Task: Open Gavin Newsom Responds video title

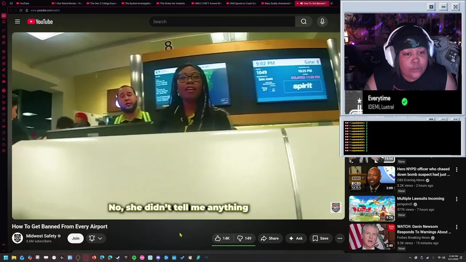Action: click(x=424, y=229)
